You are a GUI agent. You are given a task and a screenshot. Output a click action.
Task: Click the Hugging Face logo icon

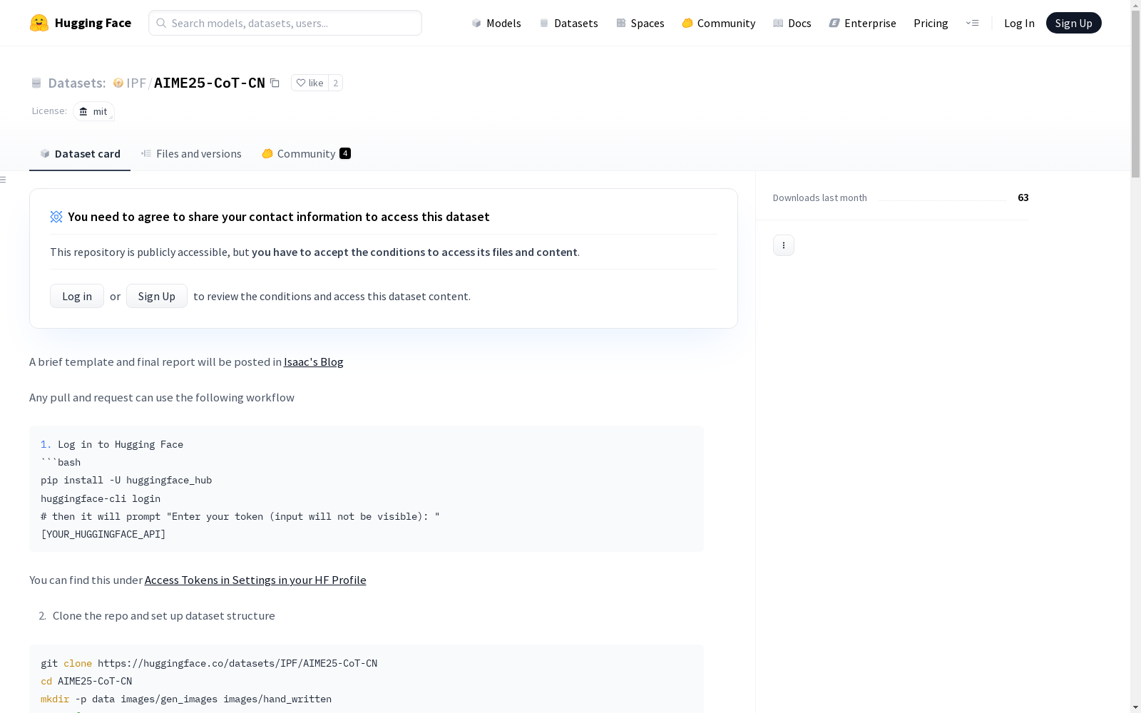click(39, 23)
